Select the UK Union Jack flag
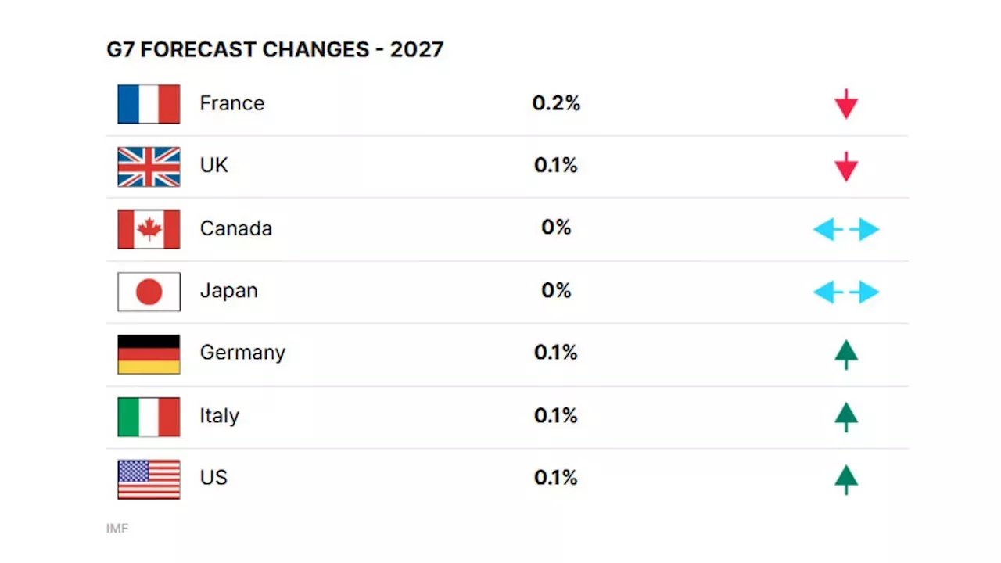1001x563 pixels. coord(149,167)
